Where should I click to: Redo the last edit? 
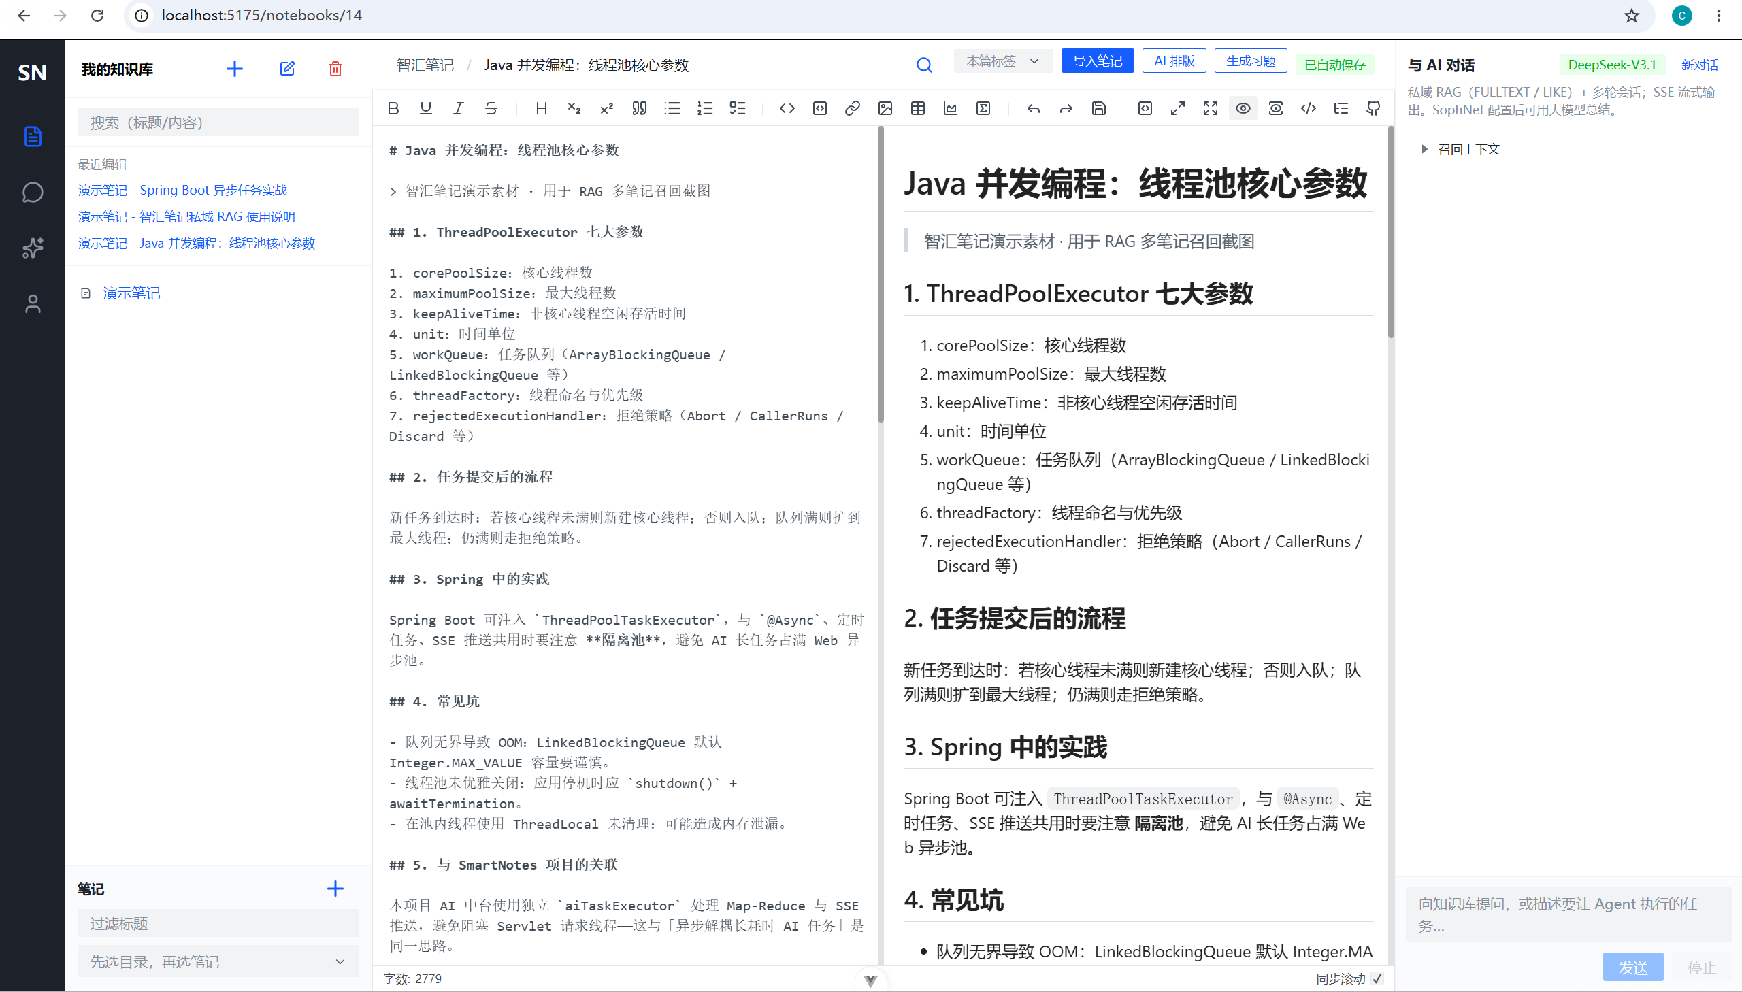(x=1066, y=108)
